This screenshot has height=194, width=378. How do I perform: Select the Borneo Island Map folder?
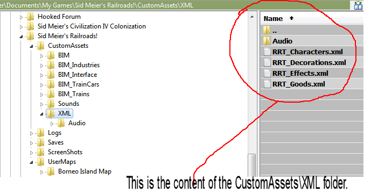[x=85, y=171]
